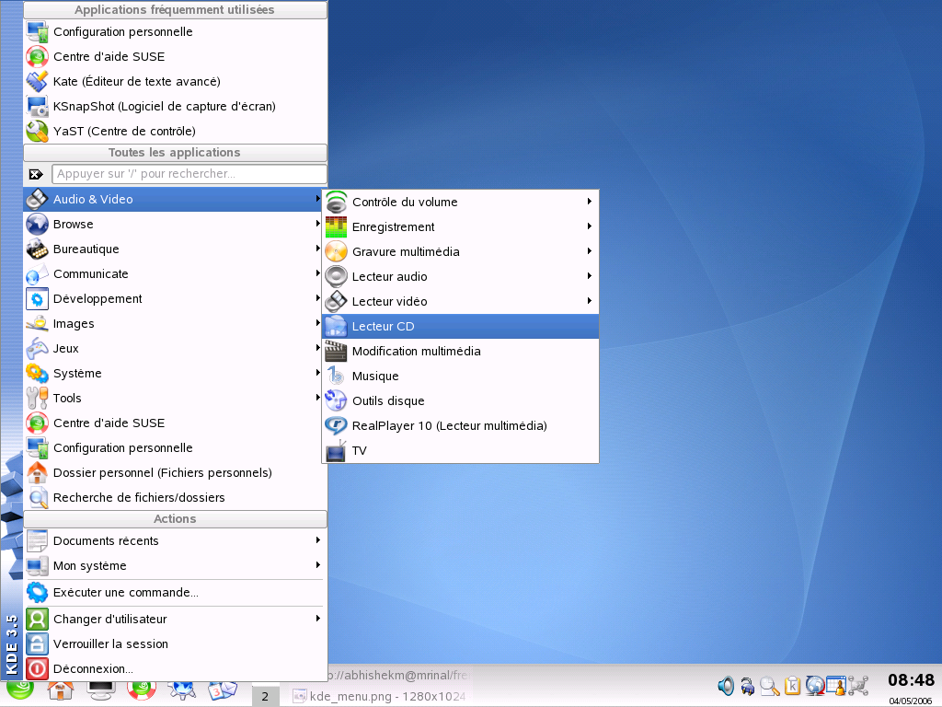Click the Enregistrement equalizer icon

point(336,226)
